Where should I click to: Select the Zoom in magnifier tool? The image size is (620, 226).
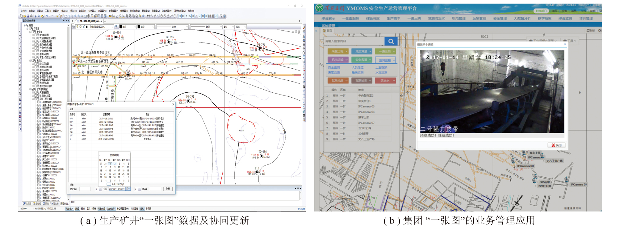(75, 16)
